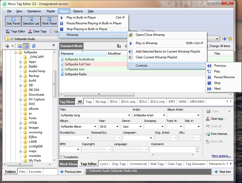
Task: Open the Genre dropdown
Action: coord(140,127)
